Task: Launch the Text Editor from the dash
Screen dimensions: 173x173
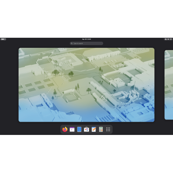Action: (94, 129)
